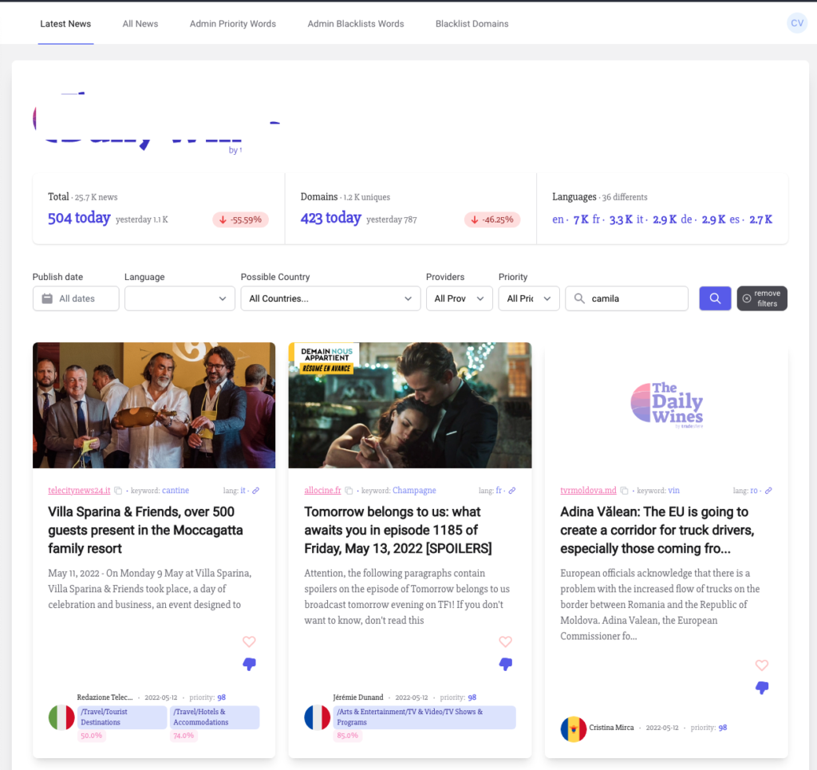Viewport: 817px width, 770px height.
Task: Open tvrmoldova.md link
Action: coord(588,490)
